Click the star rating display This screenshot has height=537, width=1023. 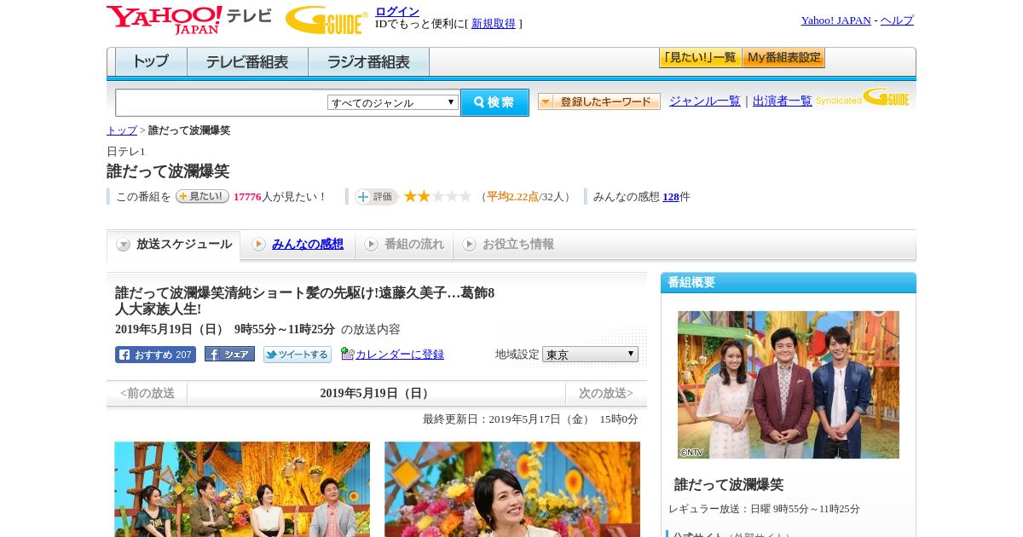tap(437, 196)
